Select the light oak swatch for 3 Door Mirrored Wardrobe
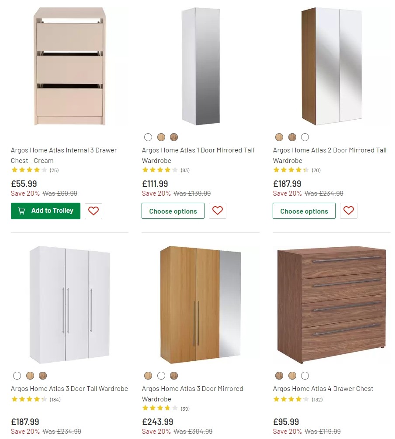The height and width of the screenshot is (439, 395). 148,375
